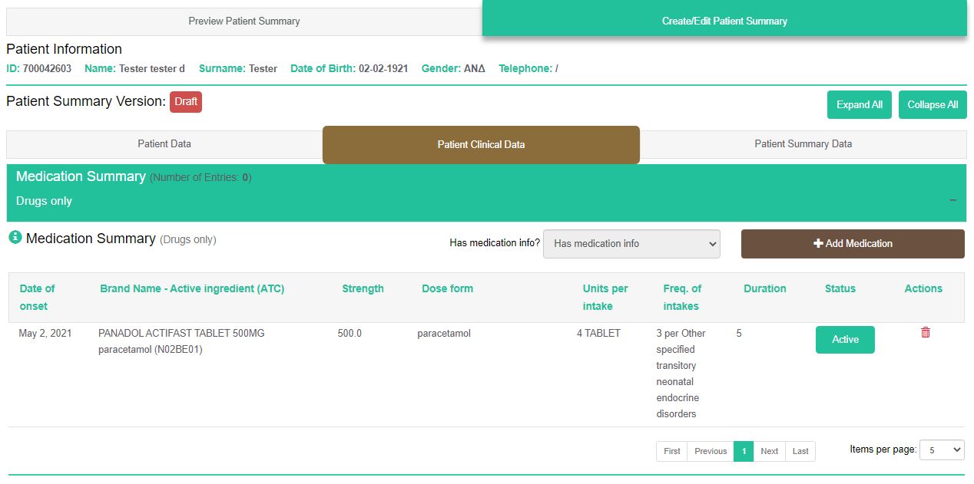Click the Collapse All button
The image size is (974, 484).
click(x=932, y=105)
